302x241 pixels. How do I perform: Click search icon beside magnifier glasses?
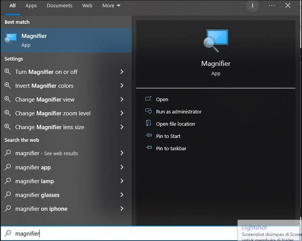pos(8,195)
